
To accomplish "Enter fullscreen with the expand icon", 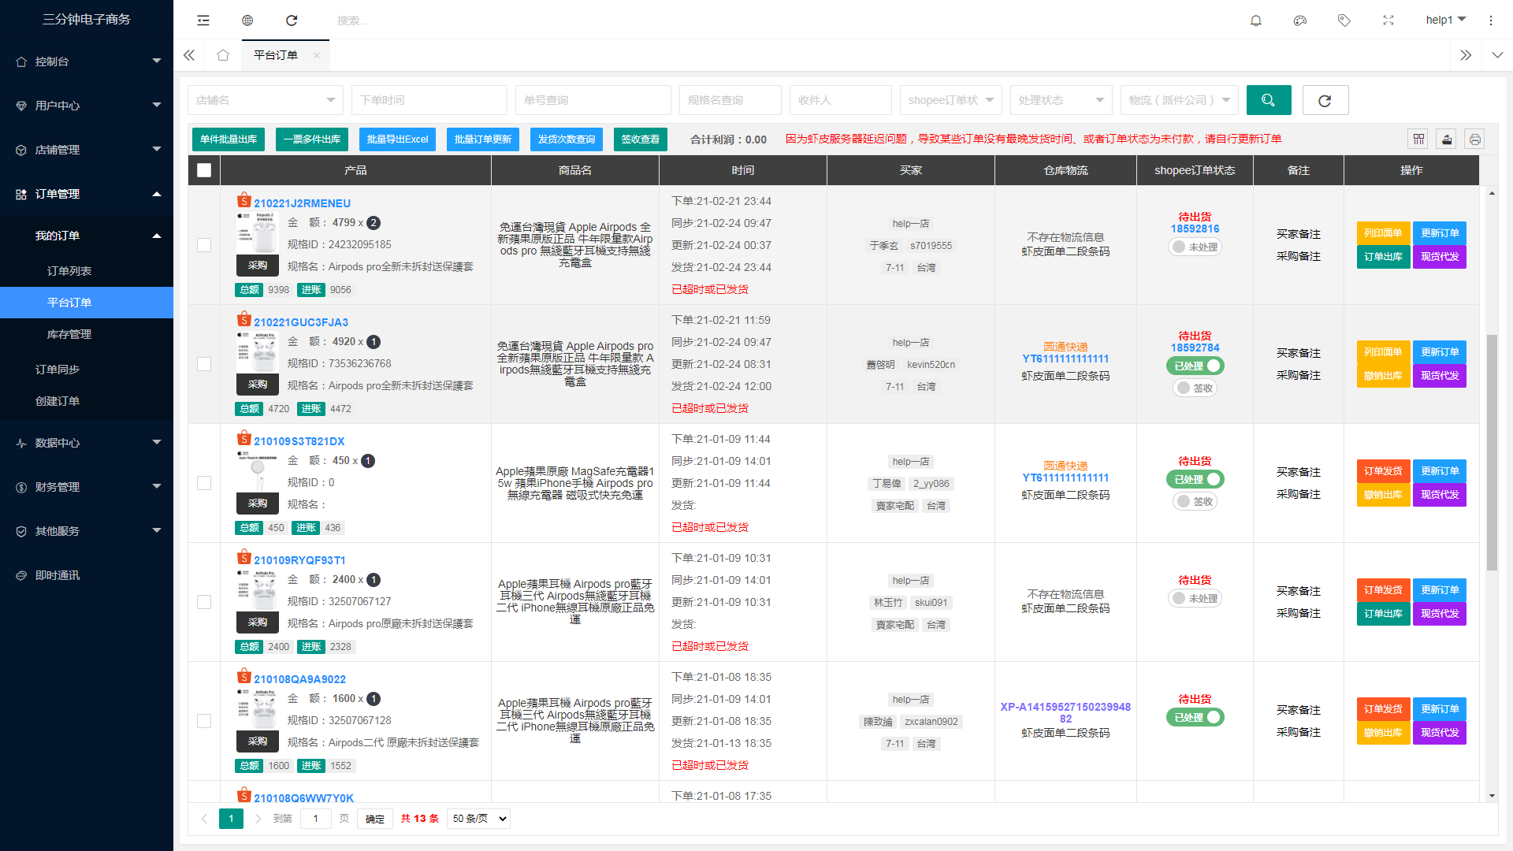I will (1388, 20).
